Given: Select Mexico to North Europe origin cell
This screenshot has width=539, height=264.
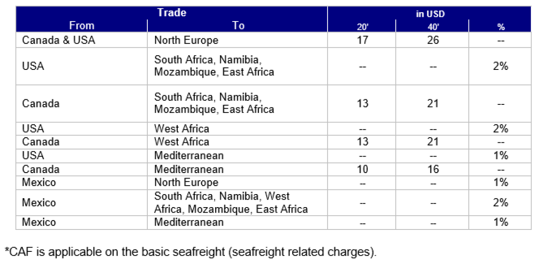Looking at the screenshot, I should pyautogui.click(x=82, y=182).
